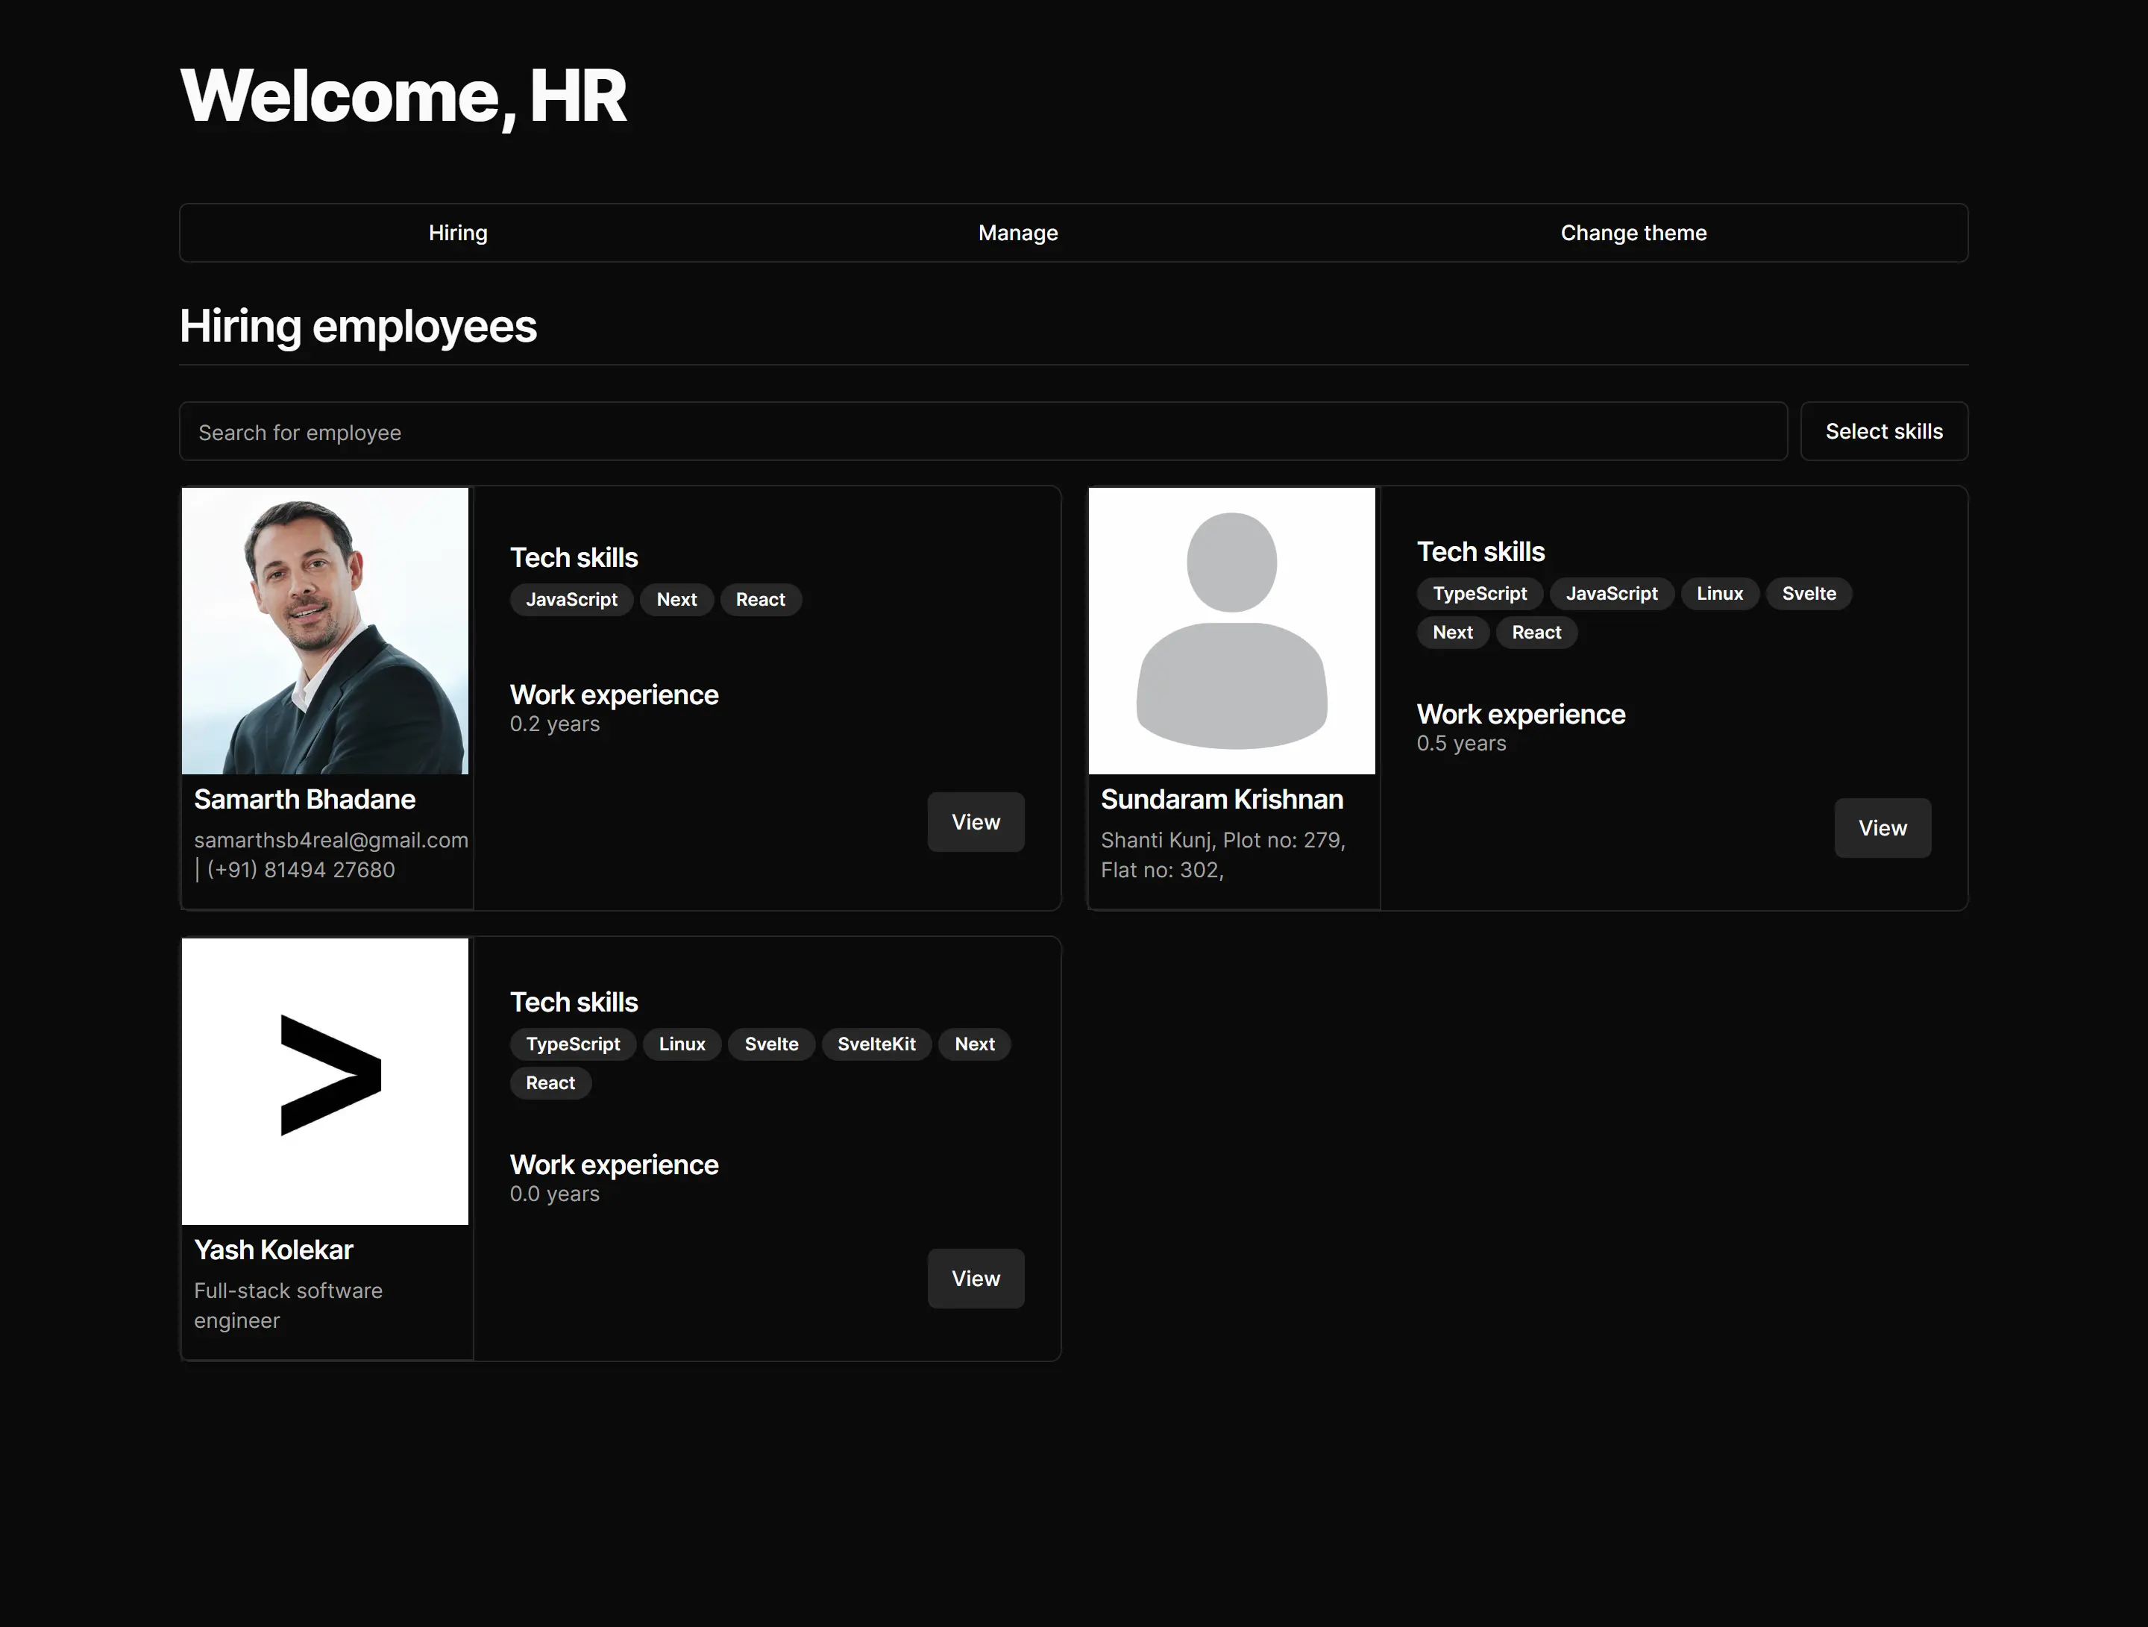Viewport: 2148px width, 1627px height.
Task: Click Sundaram Krishnan's name heading
Action: click(1221, 800)
